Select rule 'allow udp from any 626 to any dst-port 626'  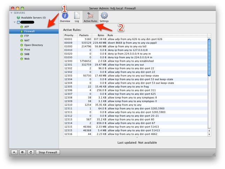135,39
